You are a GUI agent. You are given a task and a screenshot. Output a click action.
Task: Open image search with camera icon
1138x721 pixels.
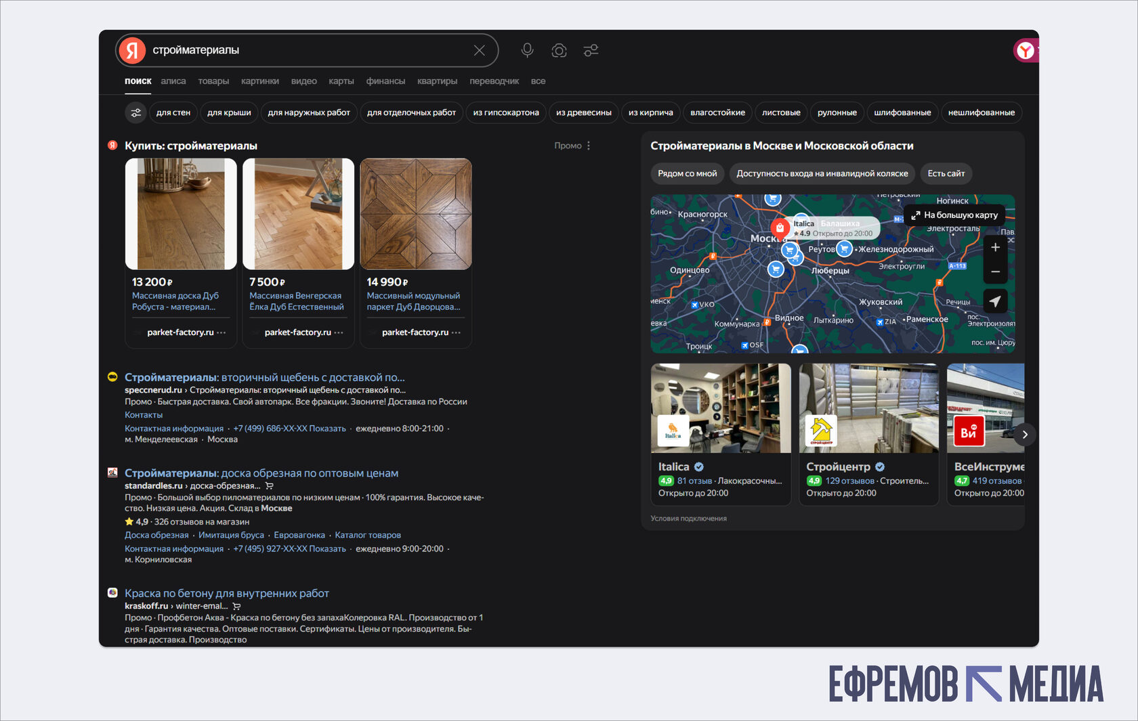(559, 51)
